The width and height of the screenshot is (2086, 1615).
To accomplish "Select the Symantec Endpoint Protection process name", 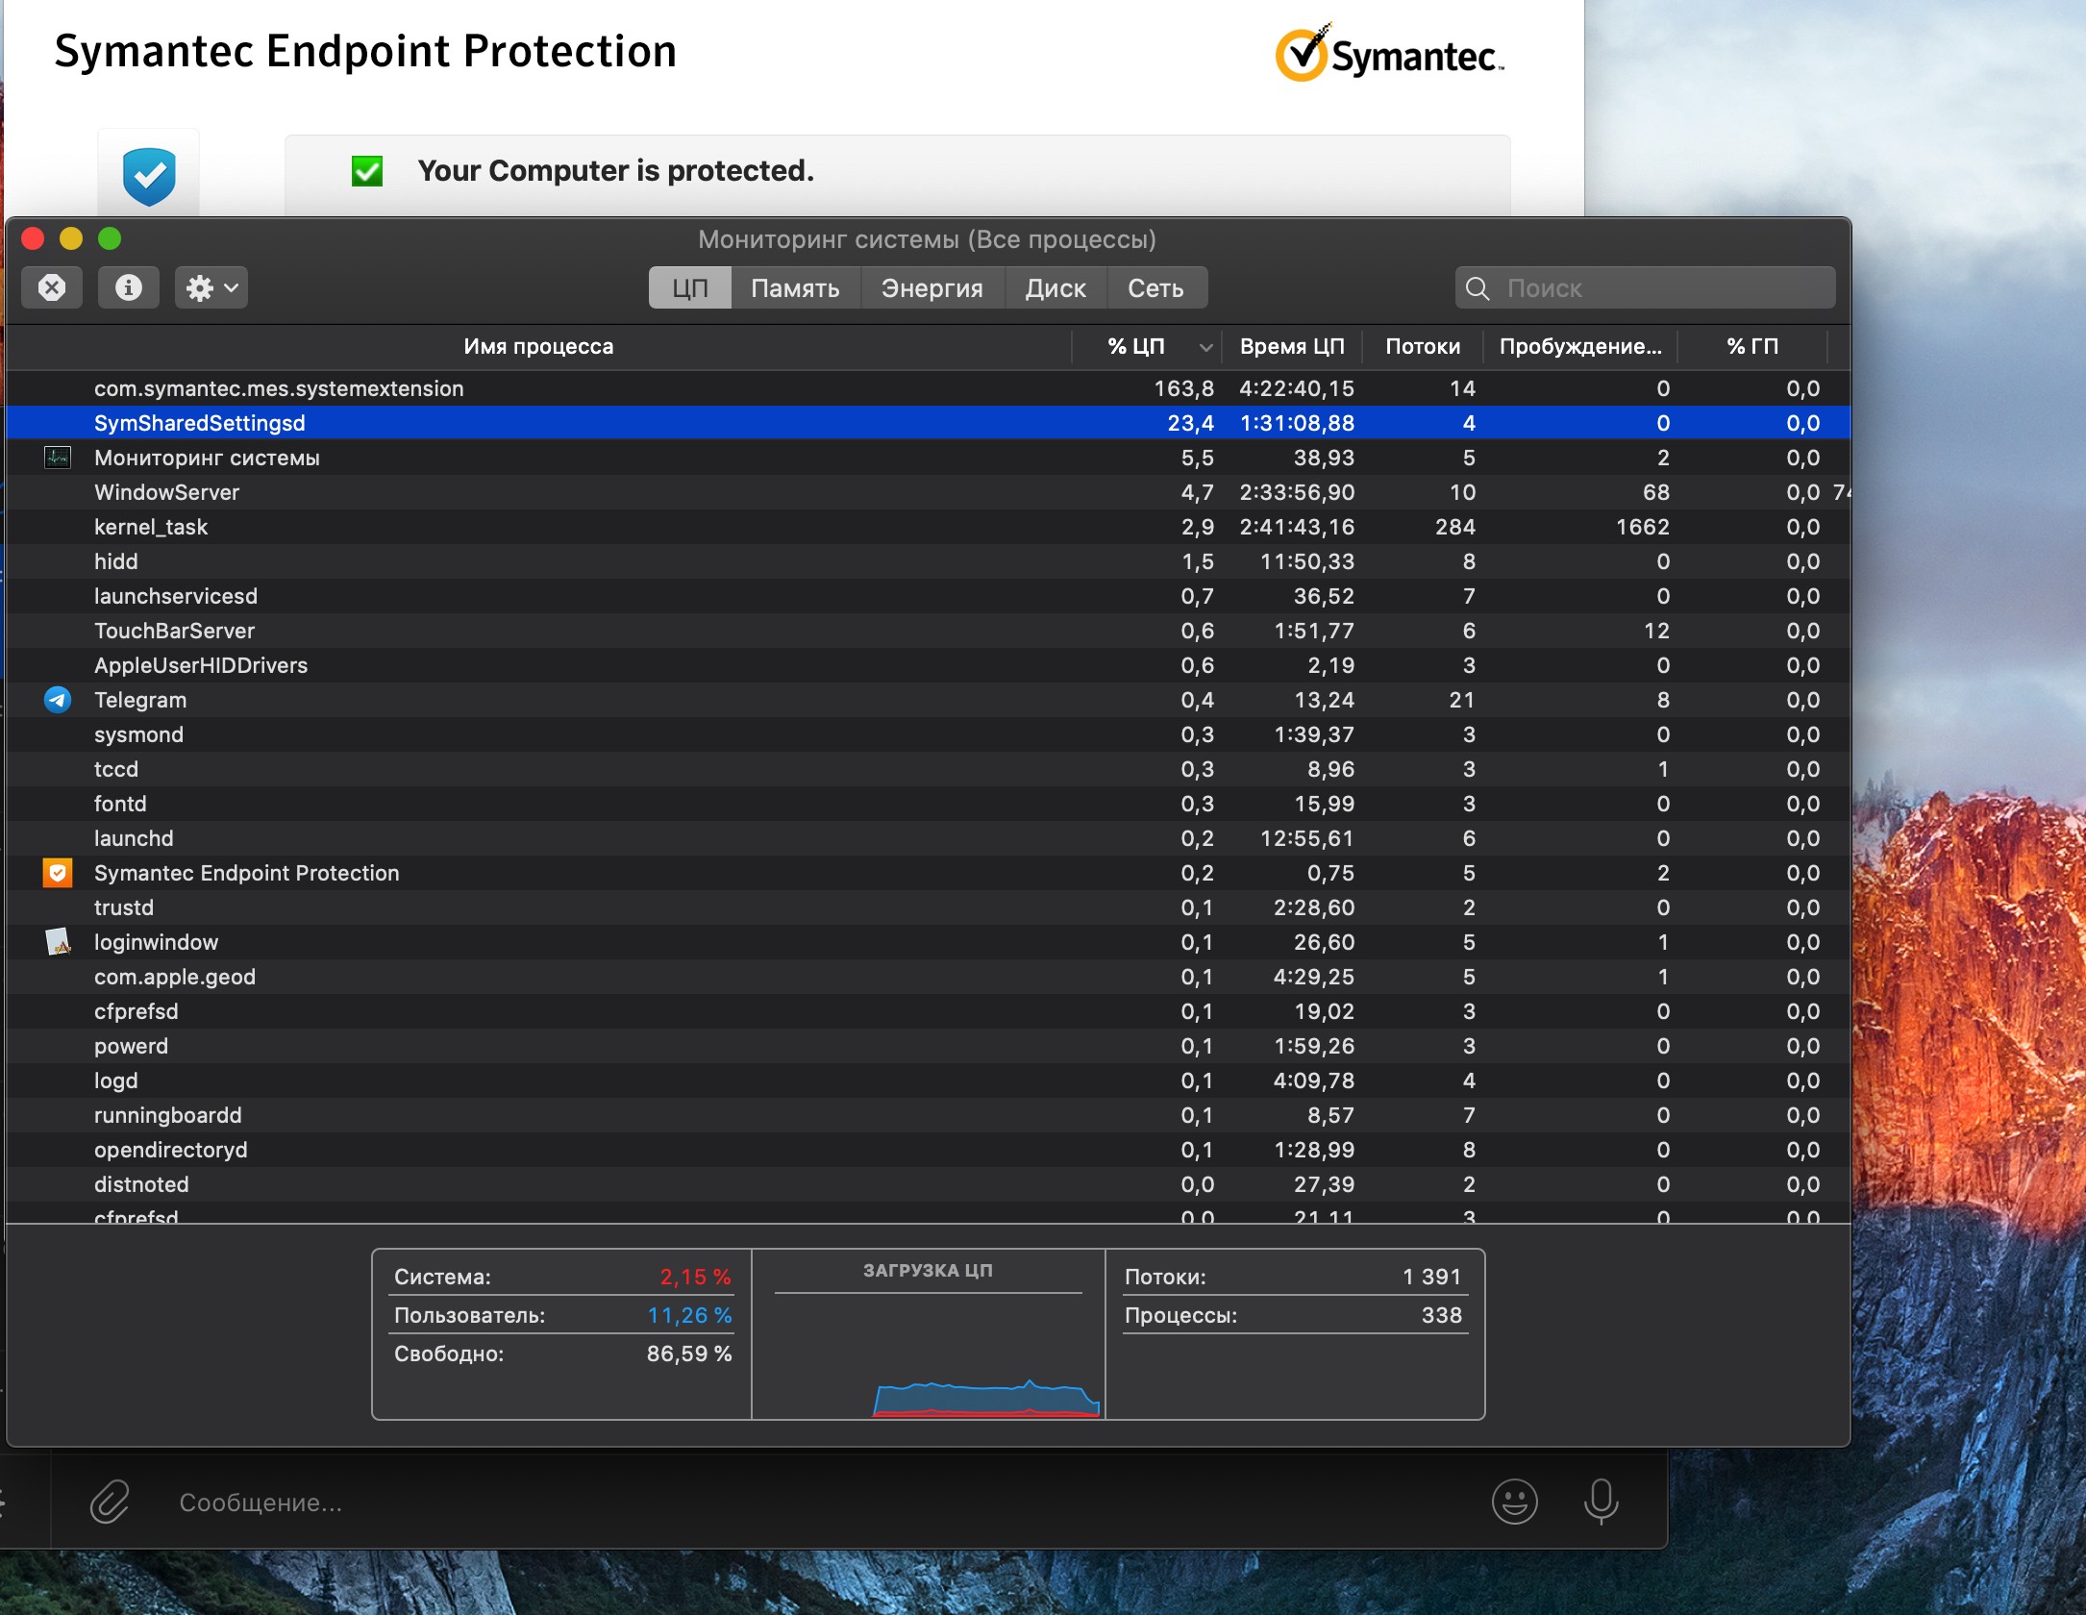I will click(247, 873).
